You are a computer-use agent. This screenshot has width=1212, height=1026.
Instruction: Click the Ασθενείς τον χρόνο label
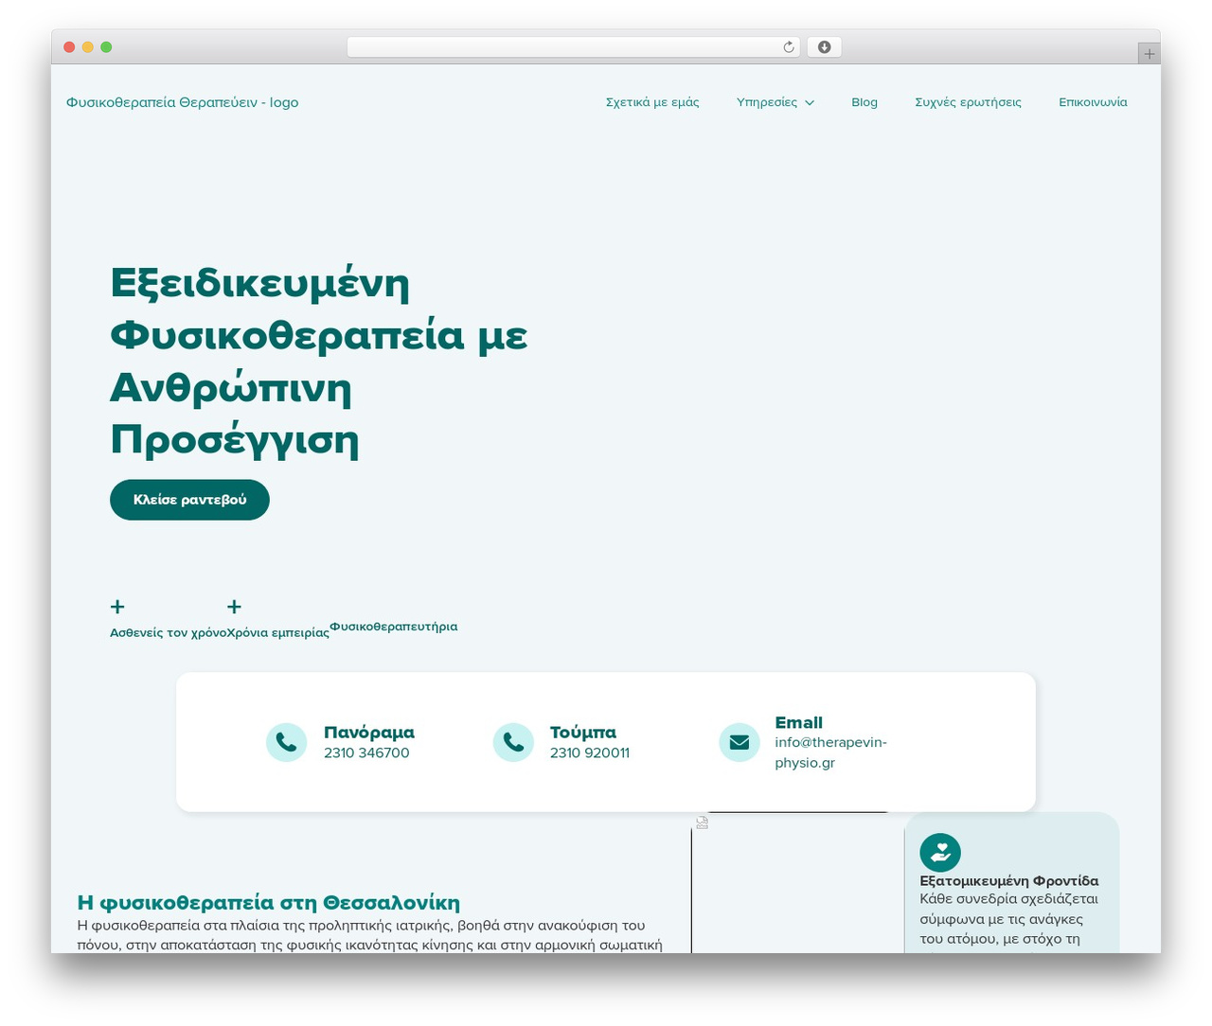(x=168, y=632)
